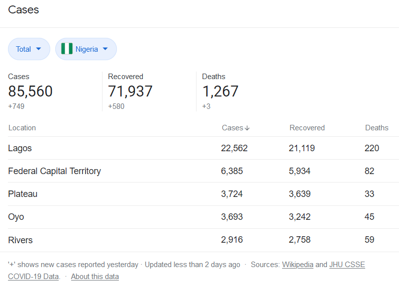Open the Total dropdown filter

[x=29, y=49]
